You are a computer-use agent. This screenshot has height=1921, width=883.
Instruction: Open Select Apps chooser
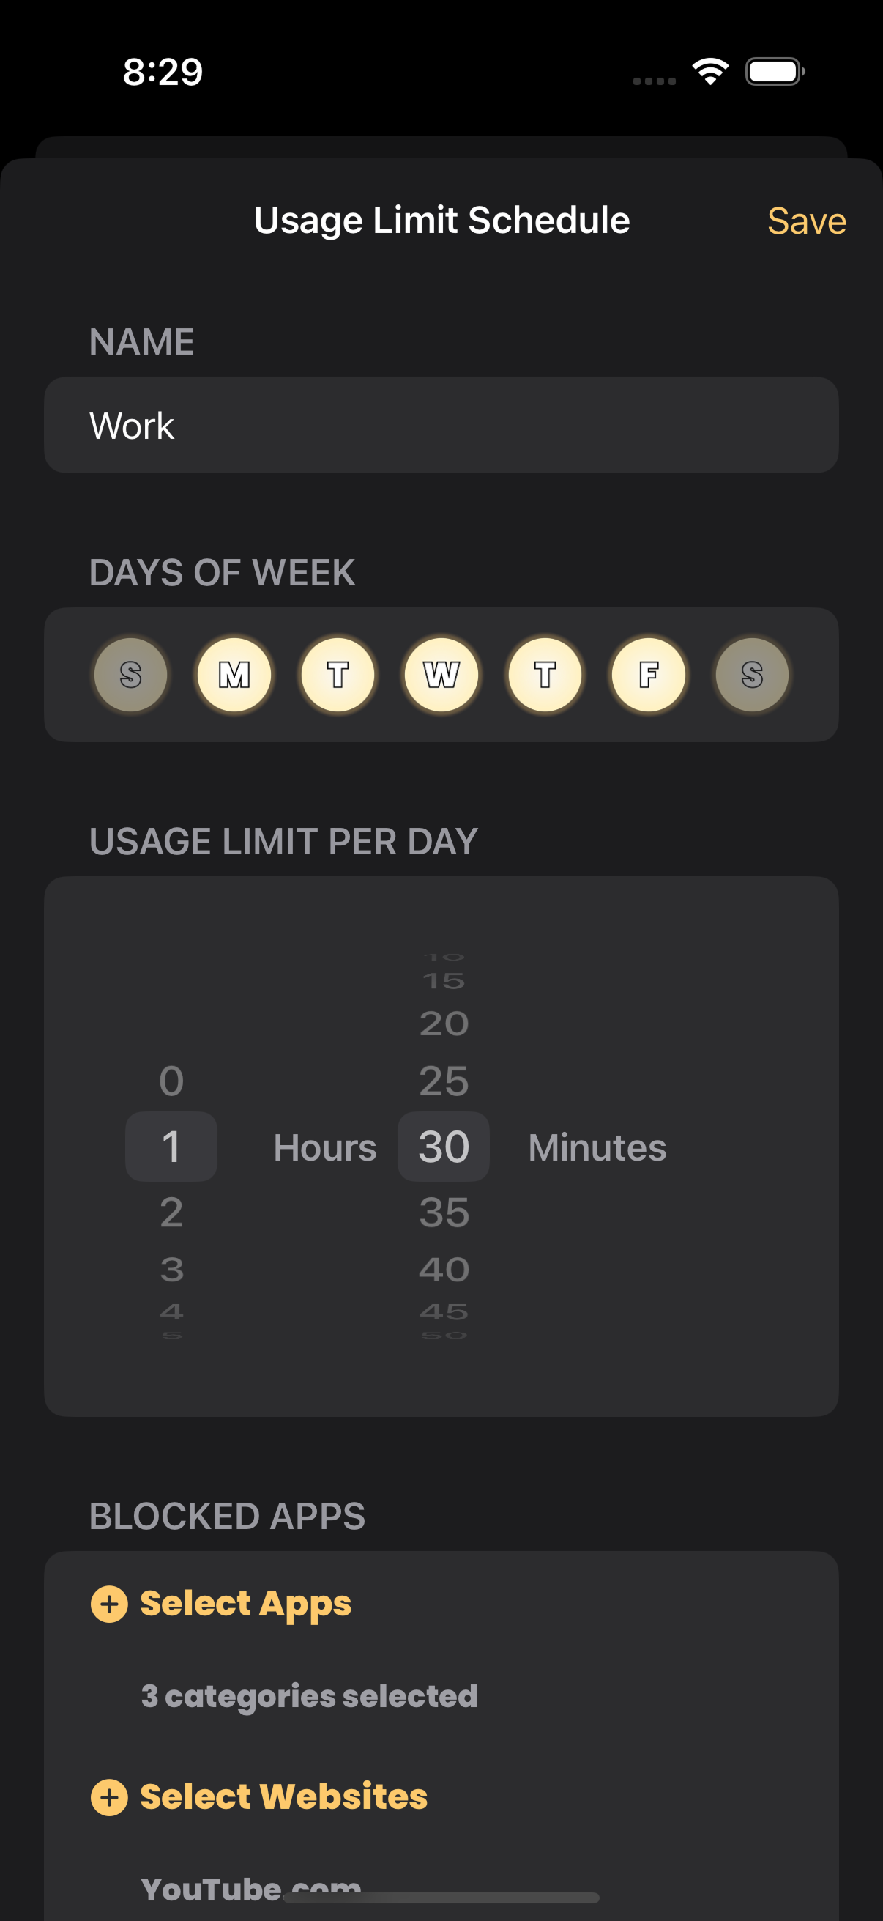coord(246,1603)
